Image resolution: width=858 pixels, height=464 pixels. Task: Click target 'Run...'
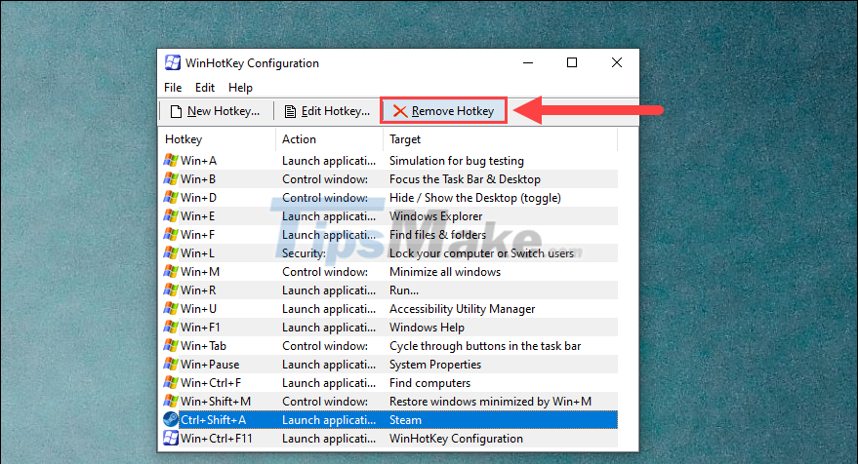(x=404, y=290)
